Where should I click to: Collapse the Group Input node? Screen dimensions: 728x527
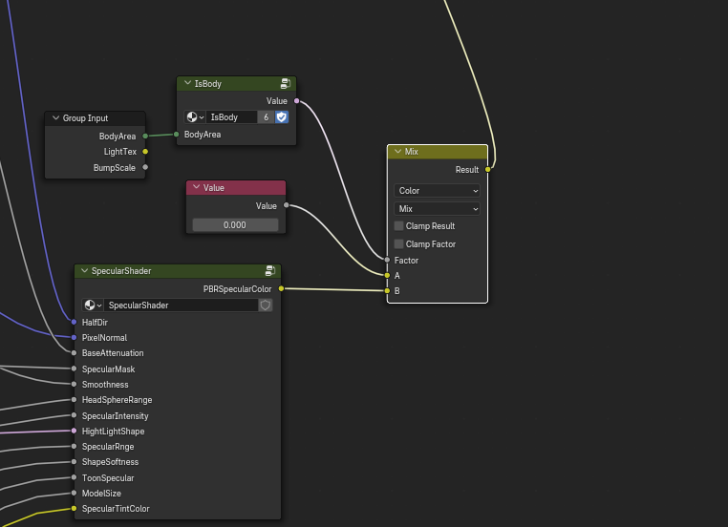pyautogui.click(x=55, y=118)
